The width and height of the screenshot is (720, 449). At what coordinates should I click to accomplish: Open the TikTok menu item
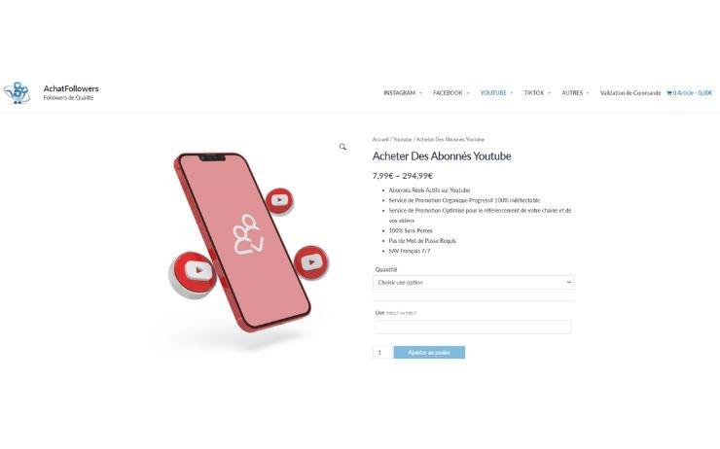(x=533, y=93)
